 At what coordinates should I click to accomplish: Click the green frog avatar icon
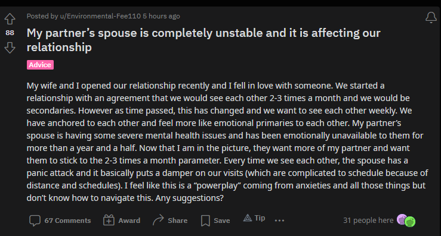point(410,222)
